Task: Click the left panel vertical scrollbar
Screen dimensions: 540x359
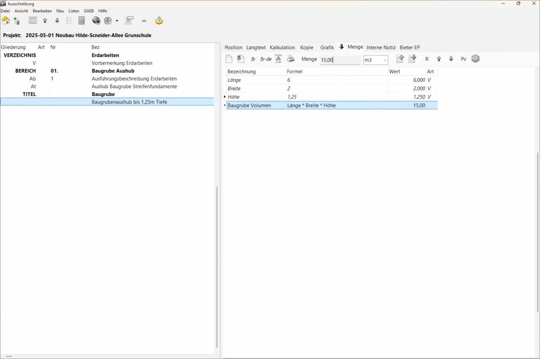Action: (217, 266)
